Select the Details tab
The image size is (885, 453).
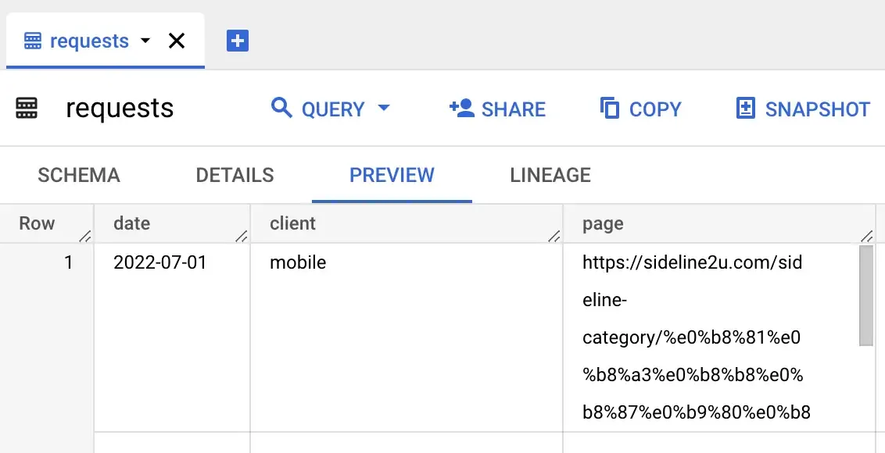[x=235, y=175]
